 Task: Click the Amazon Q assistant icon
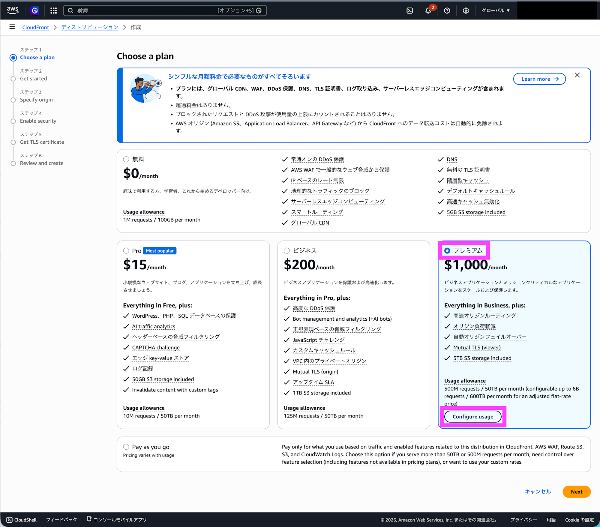[x=35, y=10]
